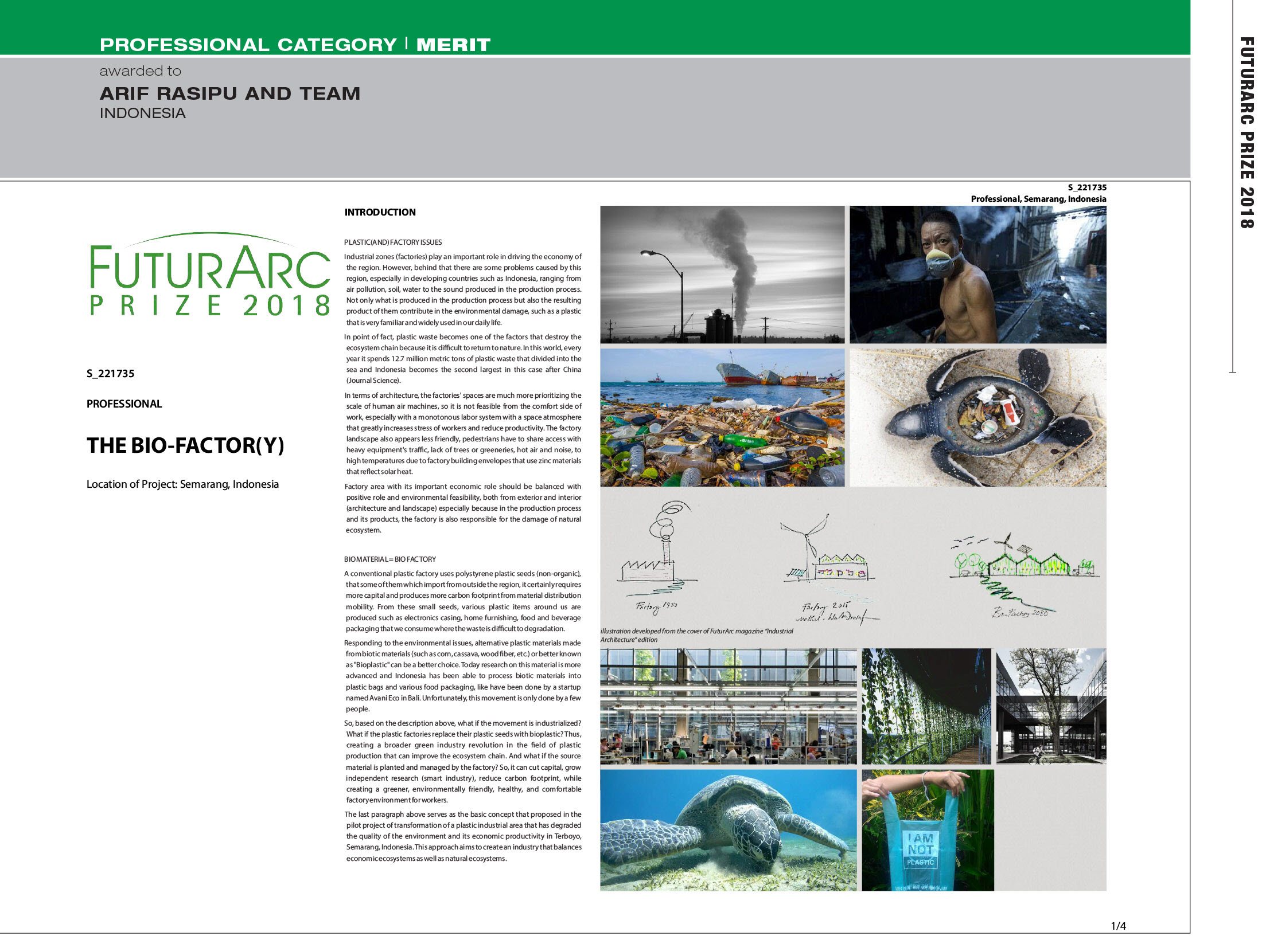Click the paragraph beginning 'Responding to the environmental issues'

pos(463,676)
